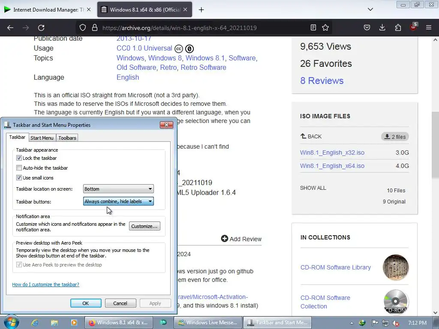Screen dimensions: 439x329
Task: Click the English language link
Action: click(128, 77)
